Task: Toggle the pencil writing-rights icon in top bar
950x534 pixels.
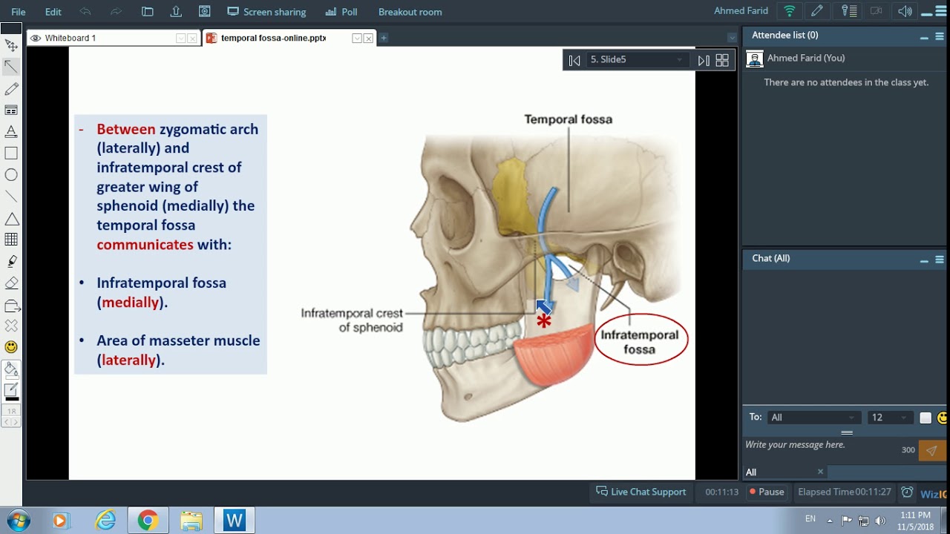Action: [817, 11]
